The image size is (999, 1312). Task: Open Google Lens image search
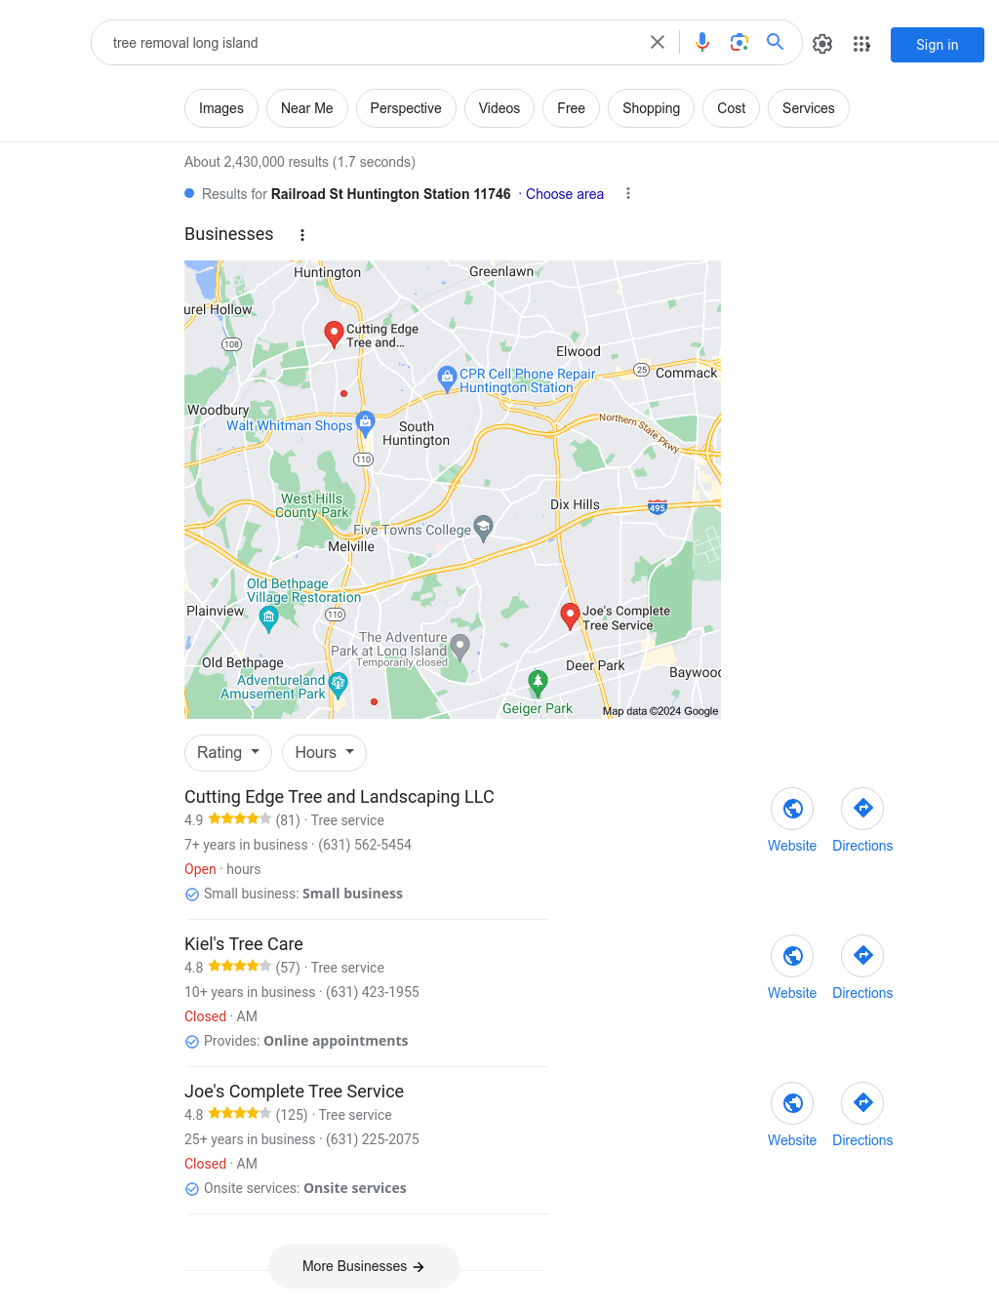tap(739, 43)
